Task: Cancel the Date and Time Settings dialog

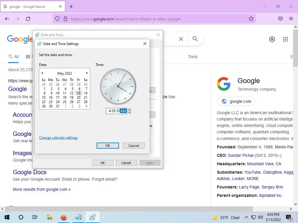Action: click(134, 146)
